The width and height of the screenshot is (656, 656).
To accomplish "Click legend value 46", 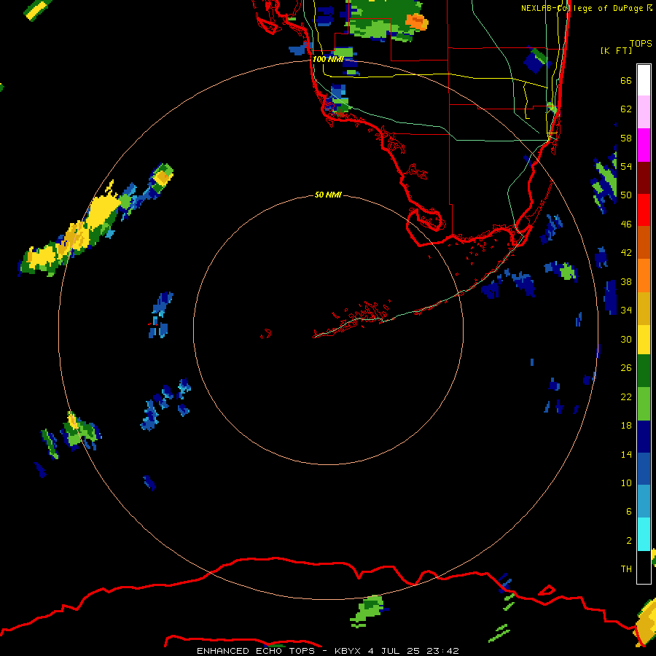I will click(626, 224).
